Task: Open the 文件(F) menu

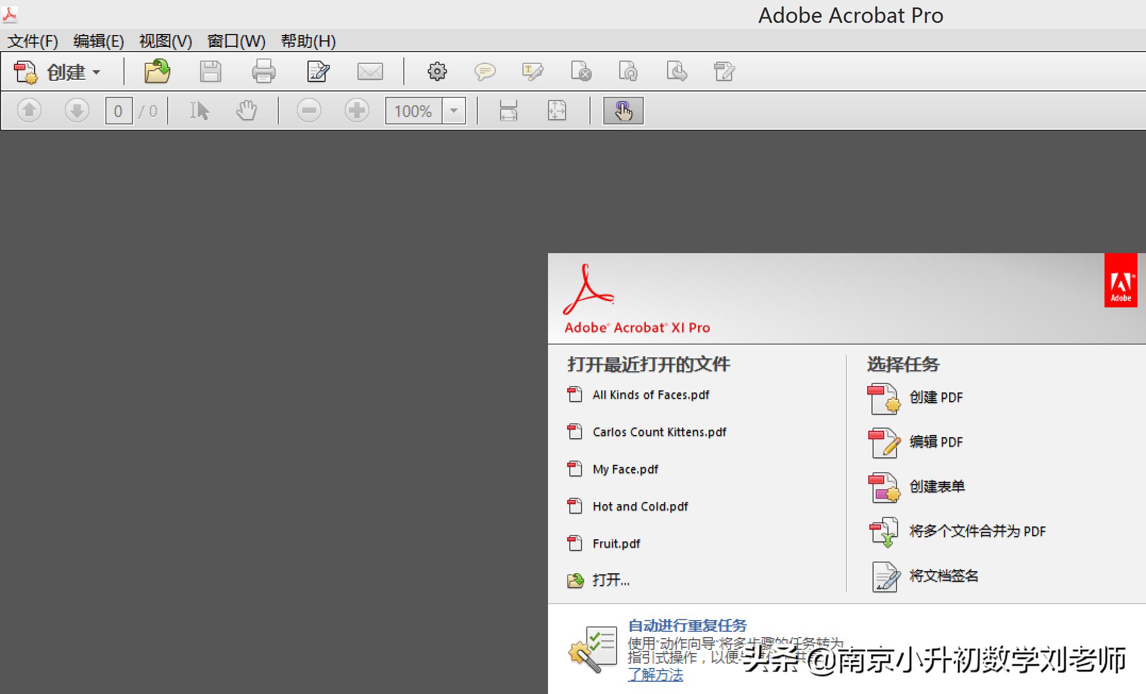Action: [x=32, y=41]
